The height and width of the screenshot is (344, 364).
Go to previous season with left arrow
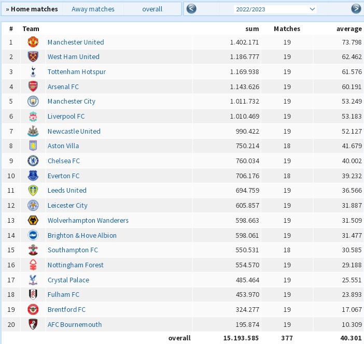point(191,9)
